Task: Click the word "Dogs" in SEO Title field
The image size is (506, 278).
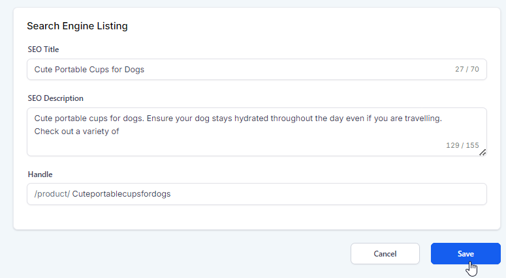Action: coord(133,70)
